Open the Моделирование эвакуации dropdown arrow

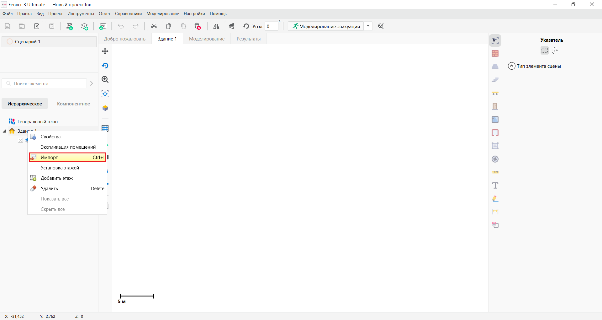tap(368, 26)
